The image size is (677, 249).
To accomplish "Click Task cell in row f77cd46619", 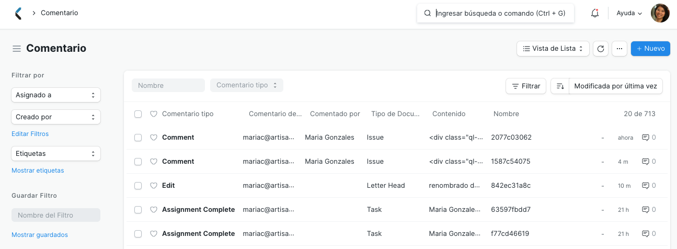I will coord(374,234).
